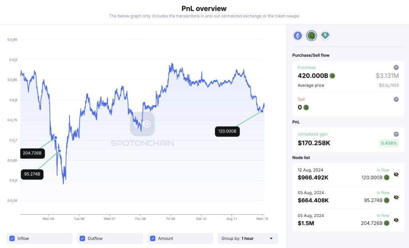The height and width of the screenshot is (248, 409).
Task: Click the help icon beside Unrealized gain
Action: coord(396,134)
